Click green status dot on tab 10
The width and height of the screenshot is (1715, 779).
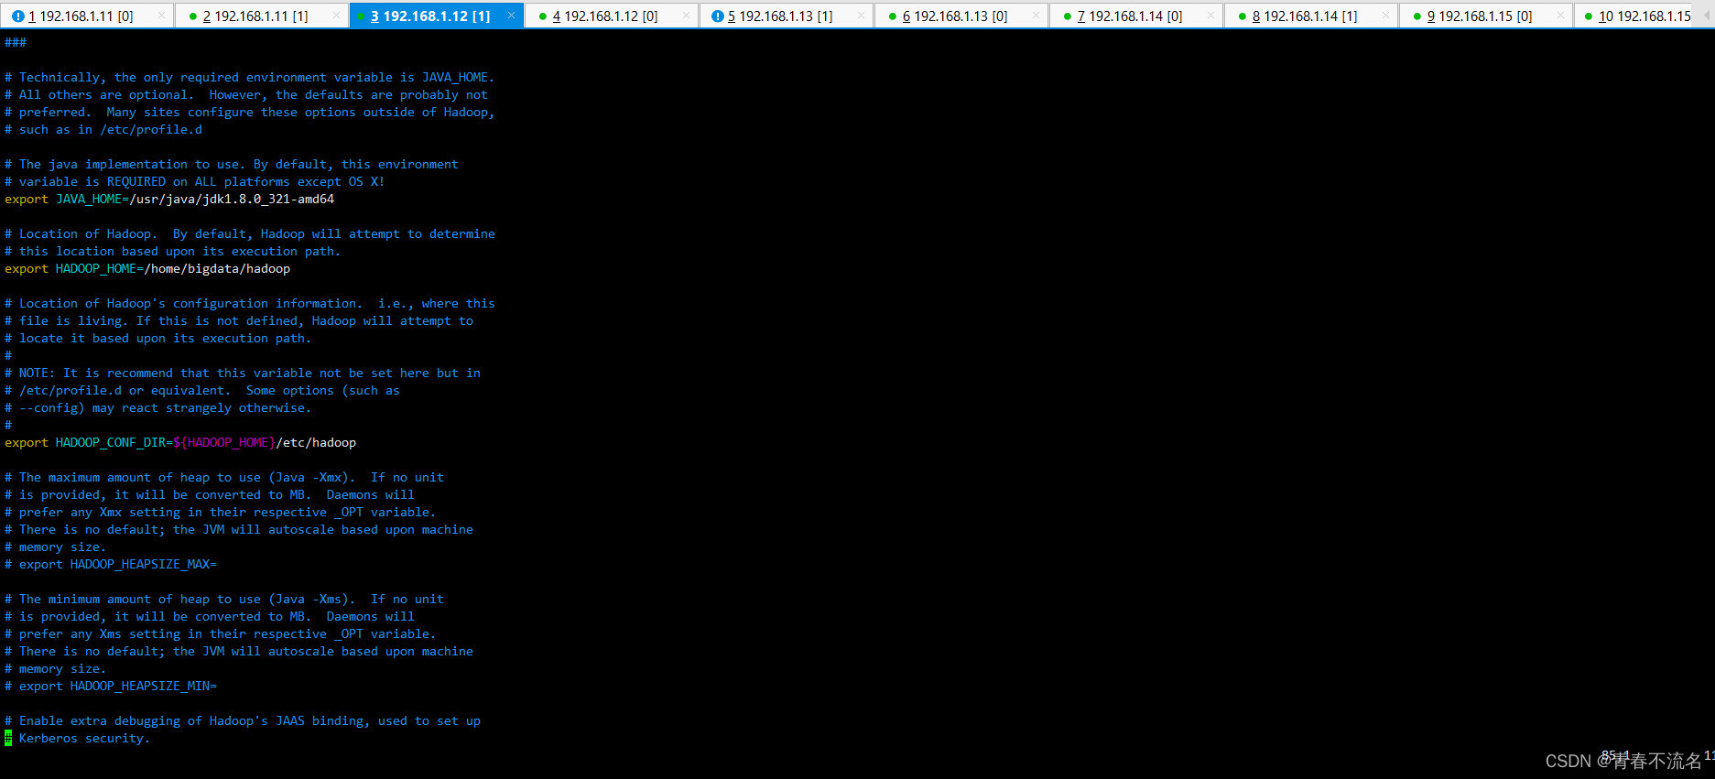pyautogui.click(x=1589, y=16)
